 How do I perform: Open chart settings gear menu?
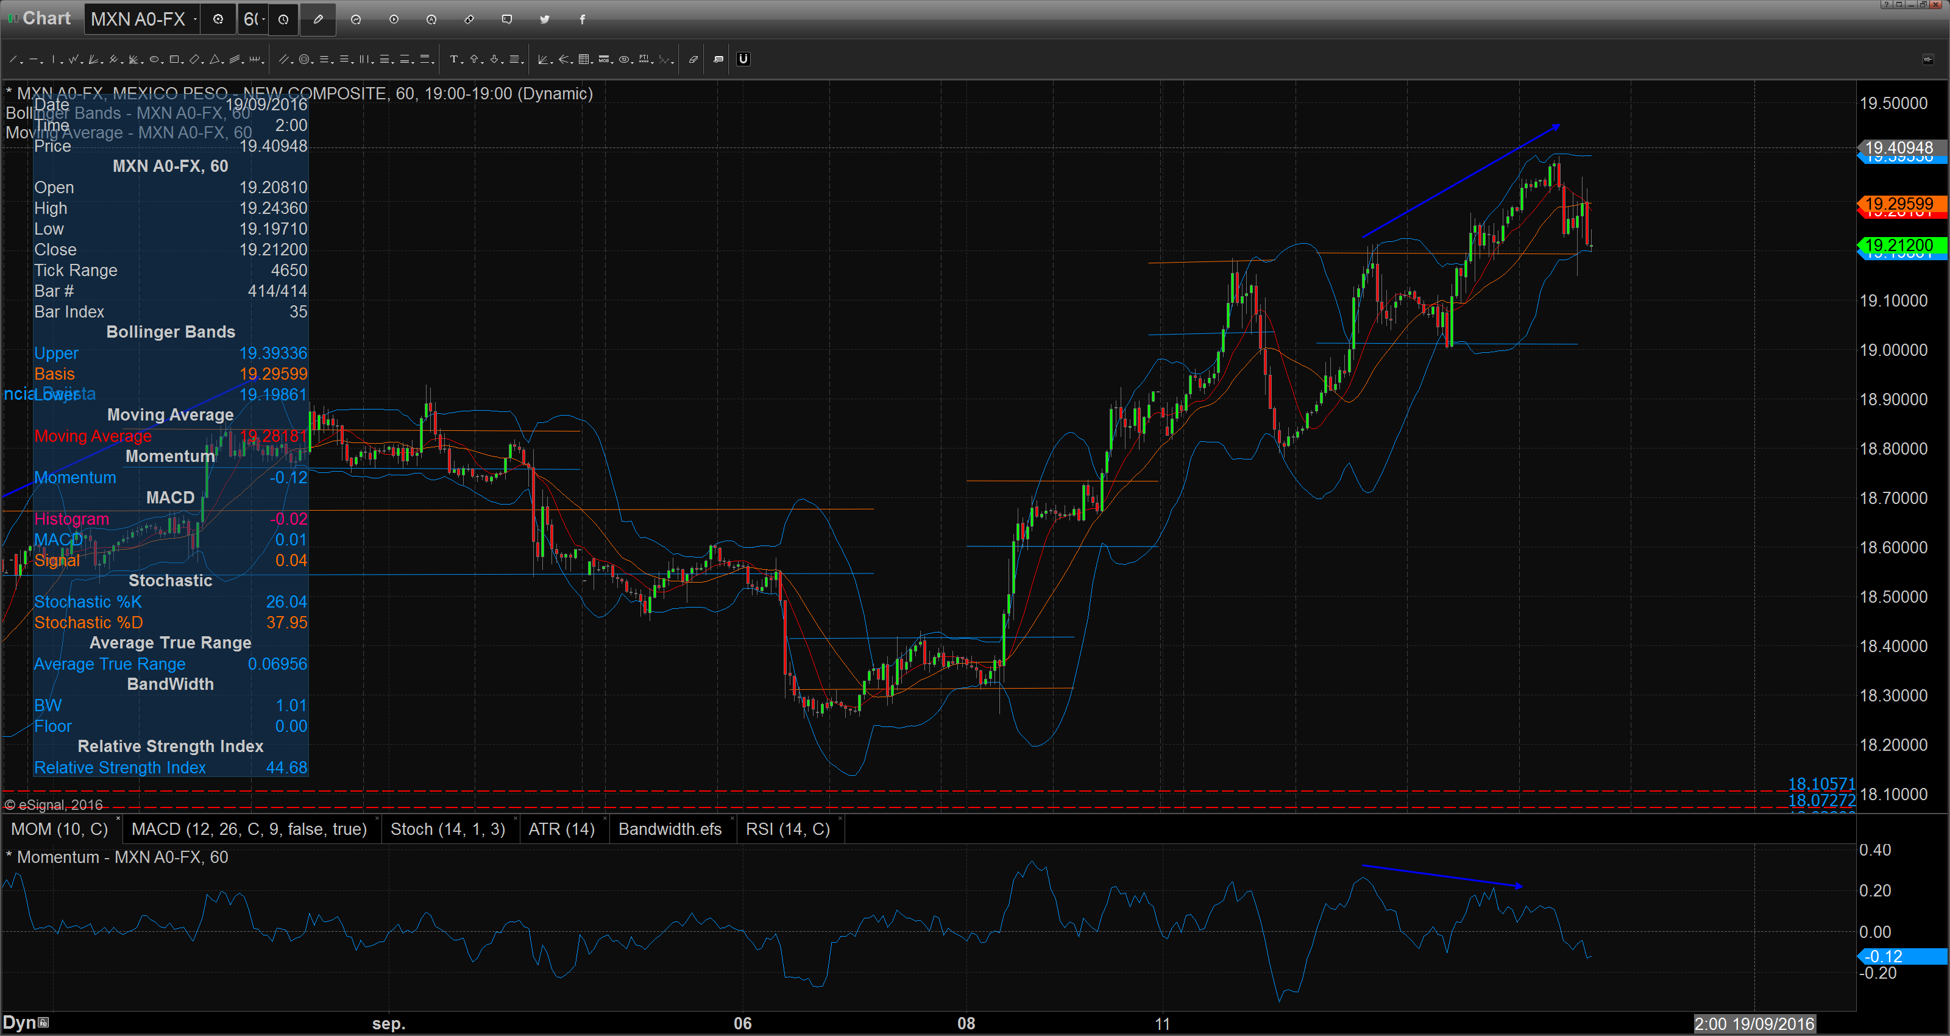tap(218, 19)
